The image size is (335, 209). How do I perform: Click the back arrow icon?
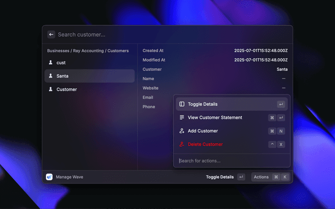pyautogui.click(x=51, y=34)
